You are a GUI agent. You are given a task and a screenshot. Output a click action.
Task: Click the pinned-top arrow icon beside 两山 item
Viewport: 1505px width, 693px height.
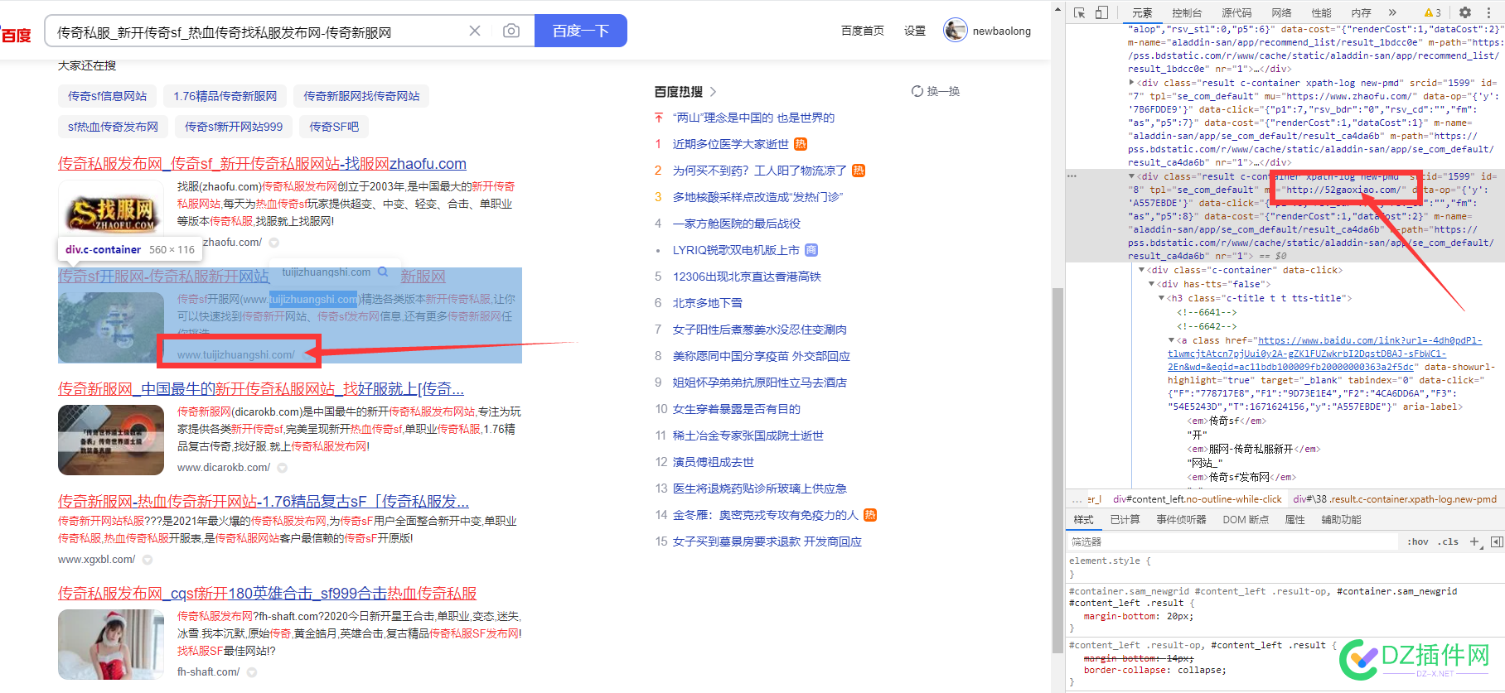point(659,118)
